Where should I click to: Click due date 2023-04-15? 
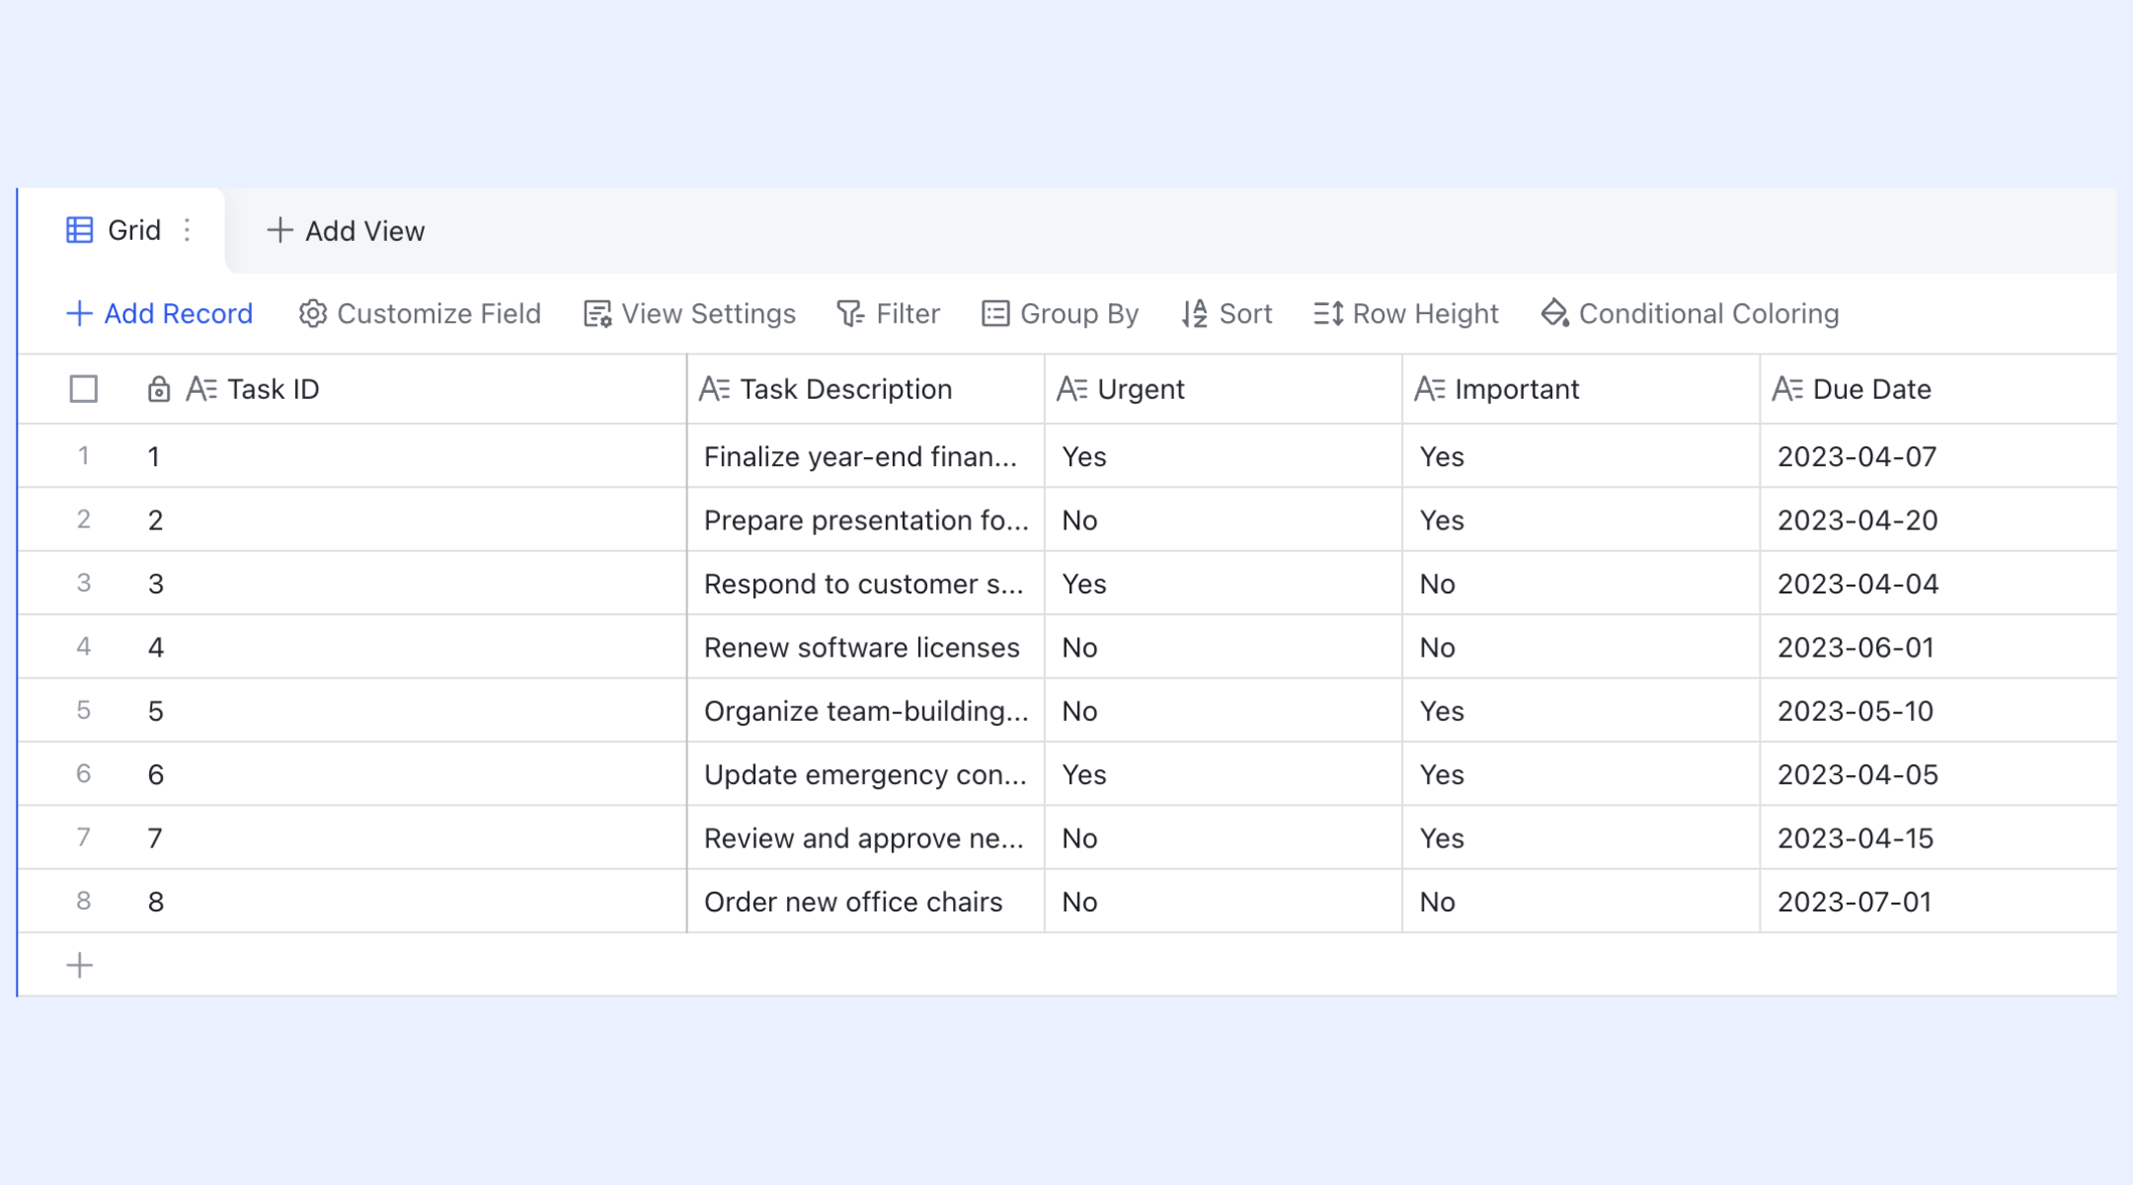(1938, 838)
